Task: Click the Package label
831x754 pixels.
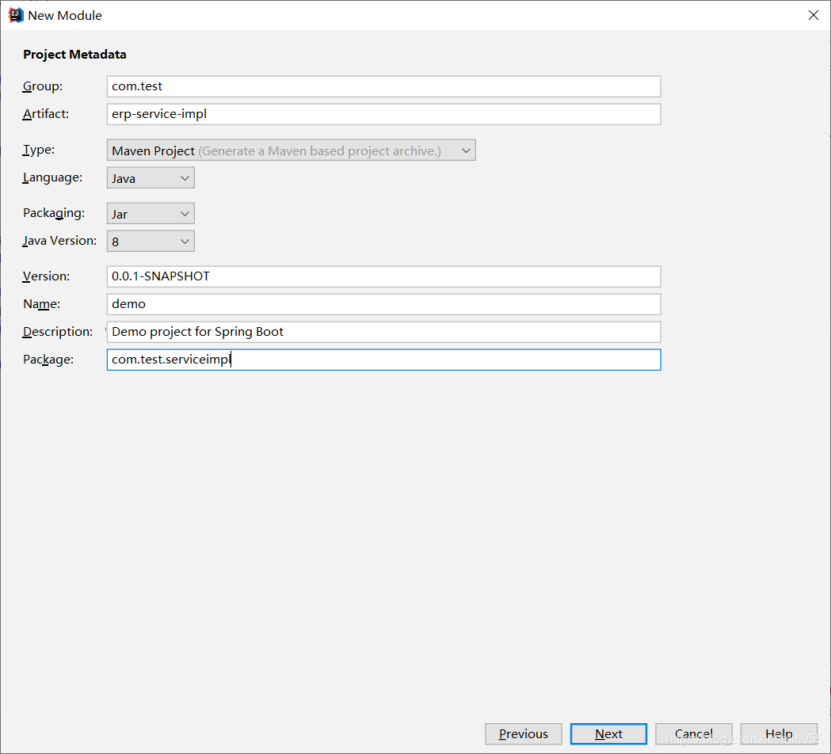Action: coord(48,360)
